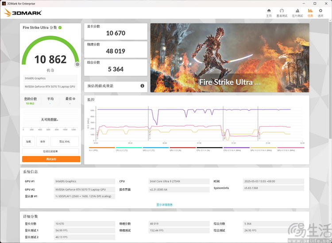Image resolution: width=332 pixels, height=243 pixels.
Task: Toggle the blue GPU temperature legend
Action: [x=156, y=148]
